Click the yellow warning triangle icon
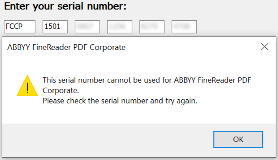Viewport: 278px width, 160px height. [27, 86]
